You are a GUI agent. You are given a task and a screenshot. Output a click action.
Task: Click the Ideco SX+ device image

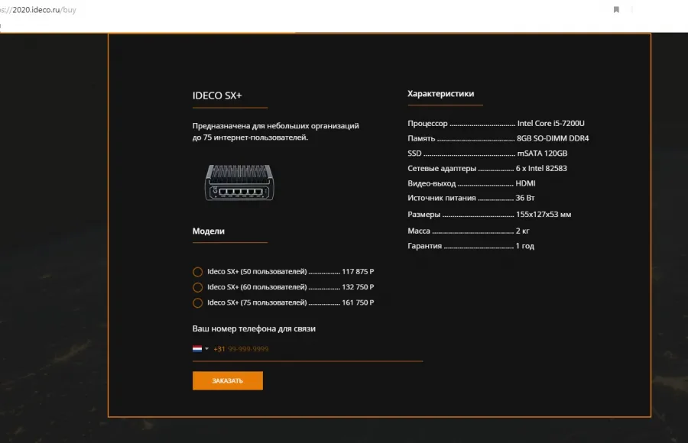(239, 183)
